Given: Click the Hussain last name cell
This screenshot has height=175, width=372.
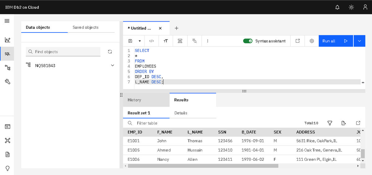Looking at the screenshot, I should (x=195, y=150).
